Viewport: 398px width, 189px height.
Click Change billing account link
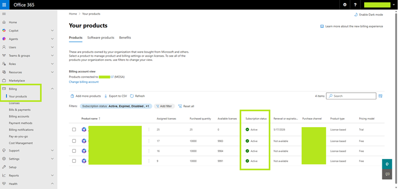(84, 82)
